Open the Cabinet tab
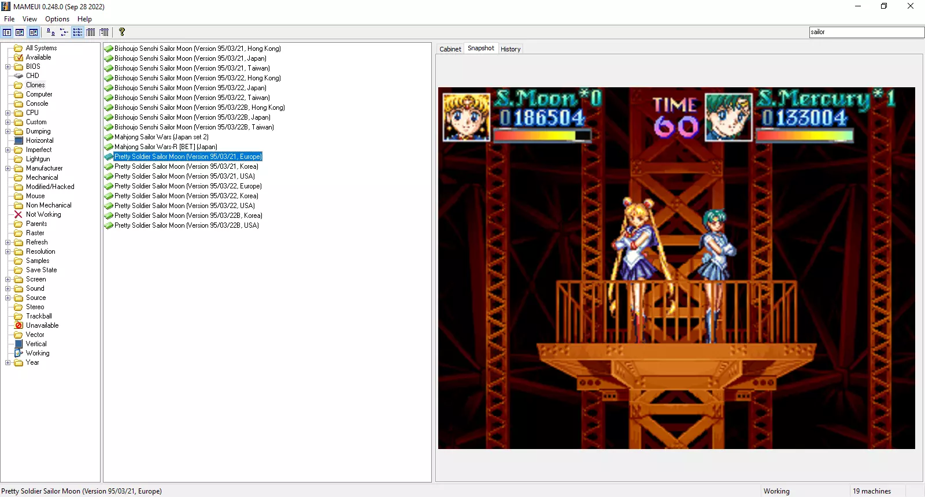This screenshot has width=925, height=497. pos(450,49)
